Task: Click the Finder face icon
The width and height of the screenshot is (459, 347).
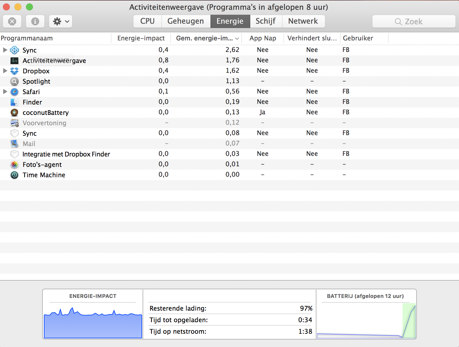Action: 14,102
